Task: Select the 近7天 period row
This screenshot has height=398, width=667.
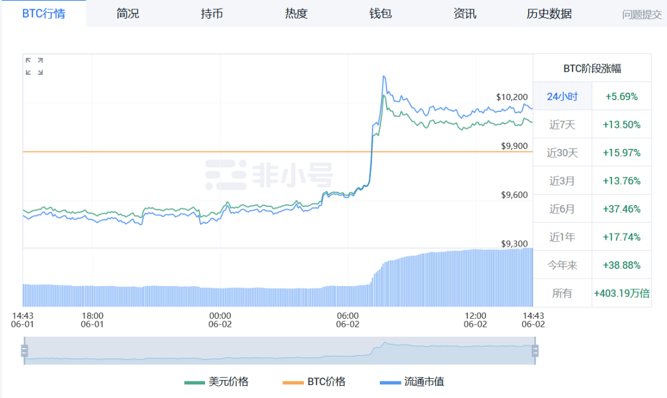Action: pos(563,124)
